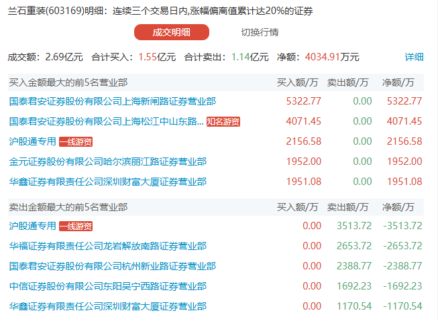The width and height of the screenshot is (438, 319).
Task: Click net amount -1170.54
Action: [x=402, y=306]
